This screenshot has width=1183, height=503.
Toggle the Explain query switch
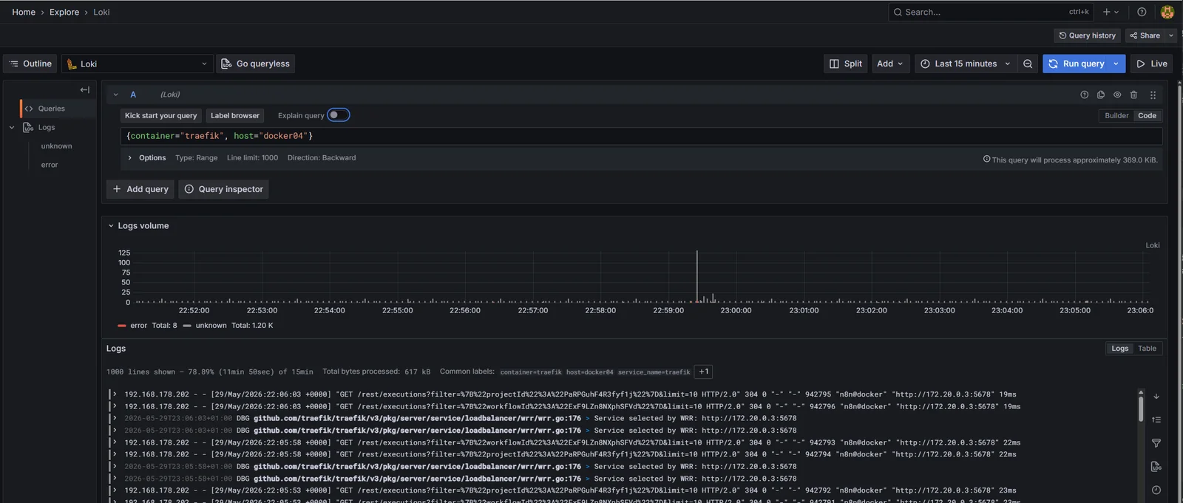(339, 114)
